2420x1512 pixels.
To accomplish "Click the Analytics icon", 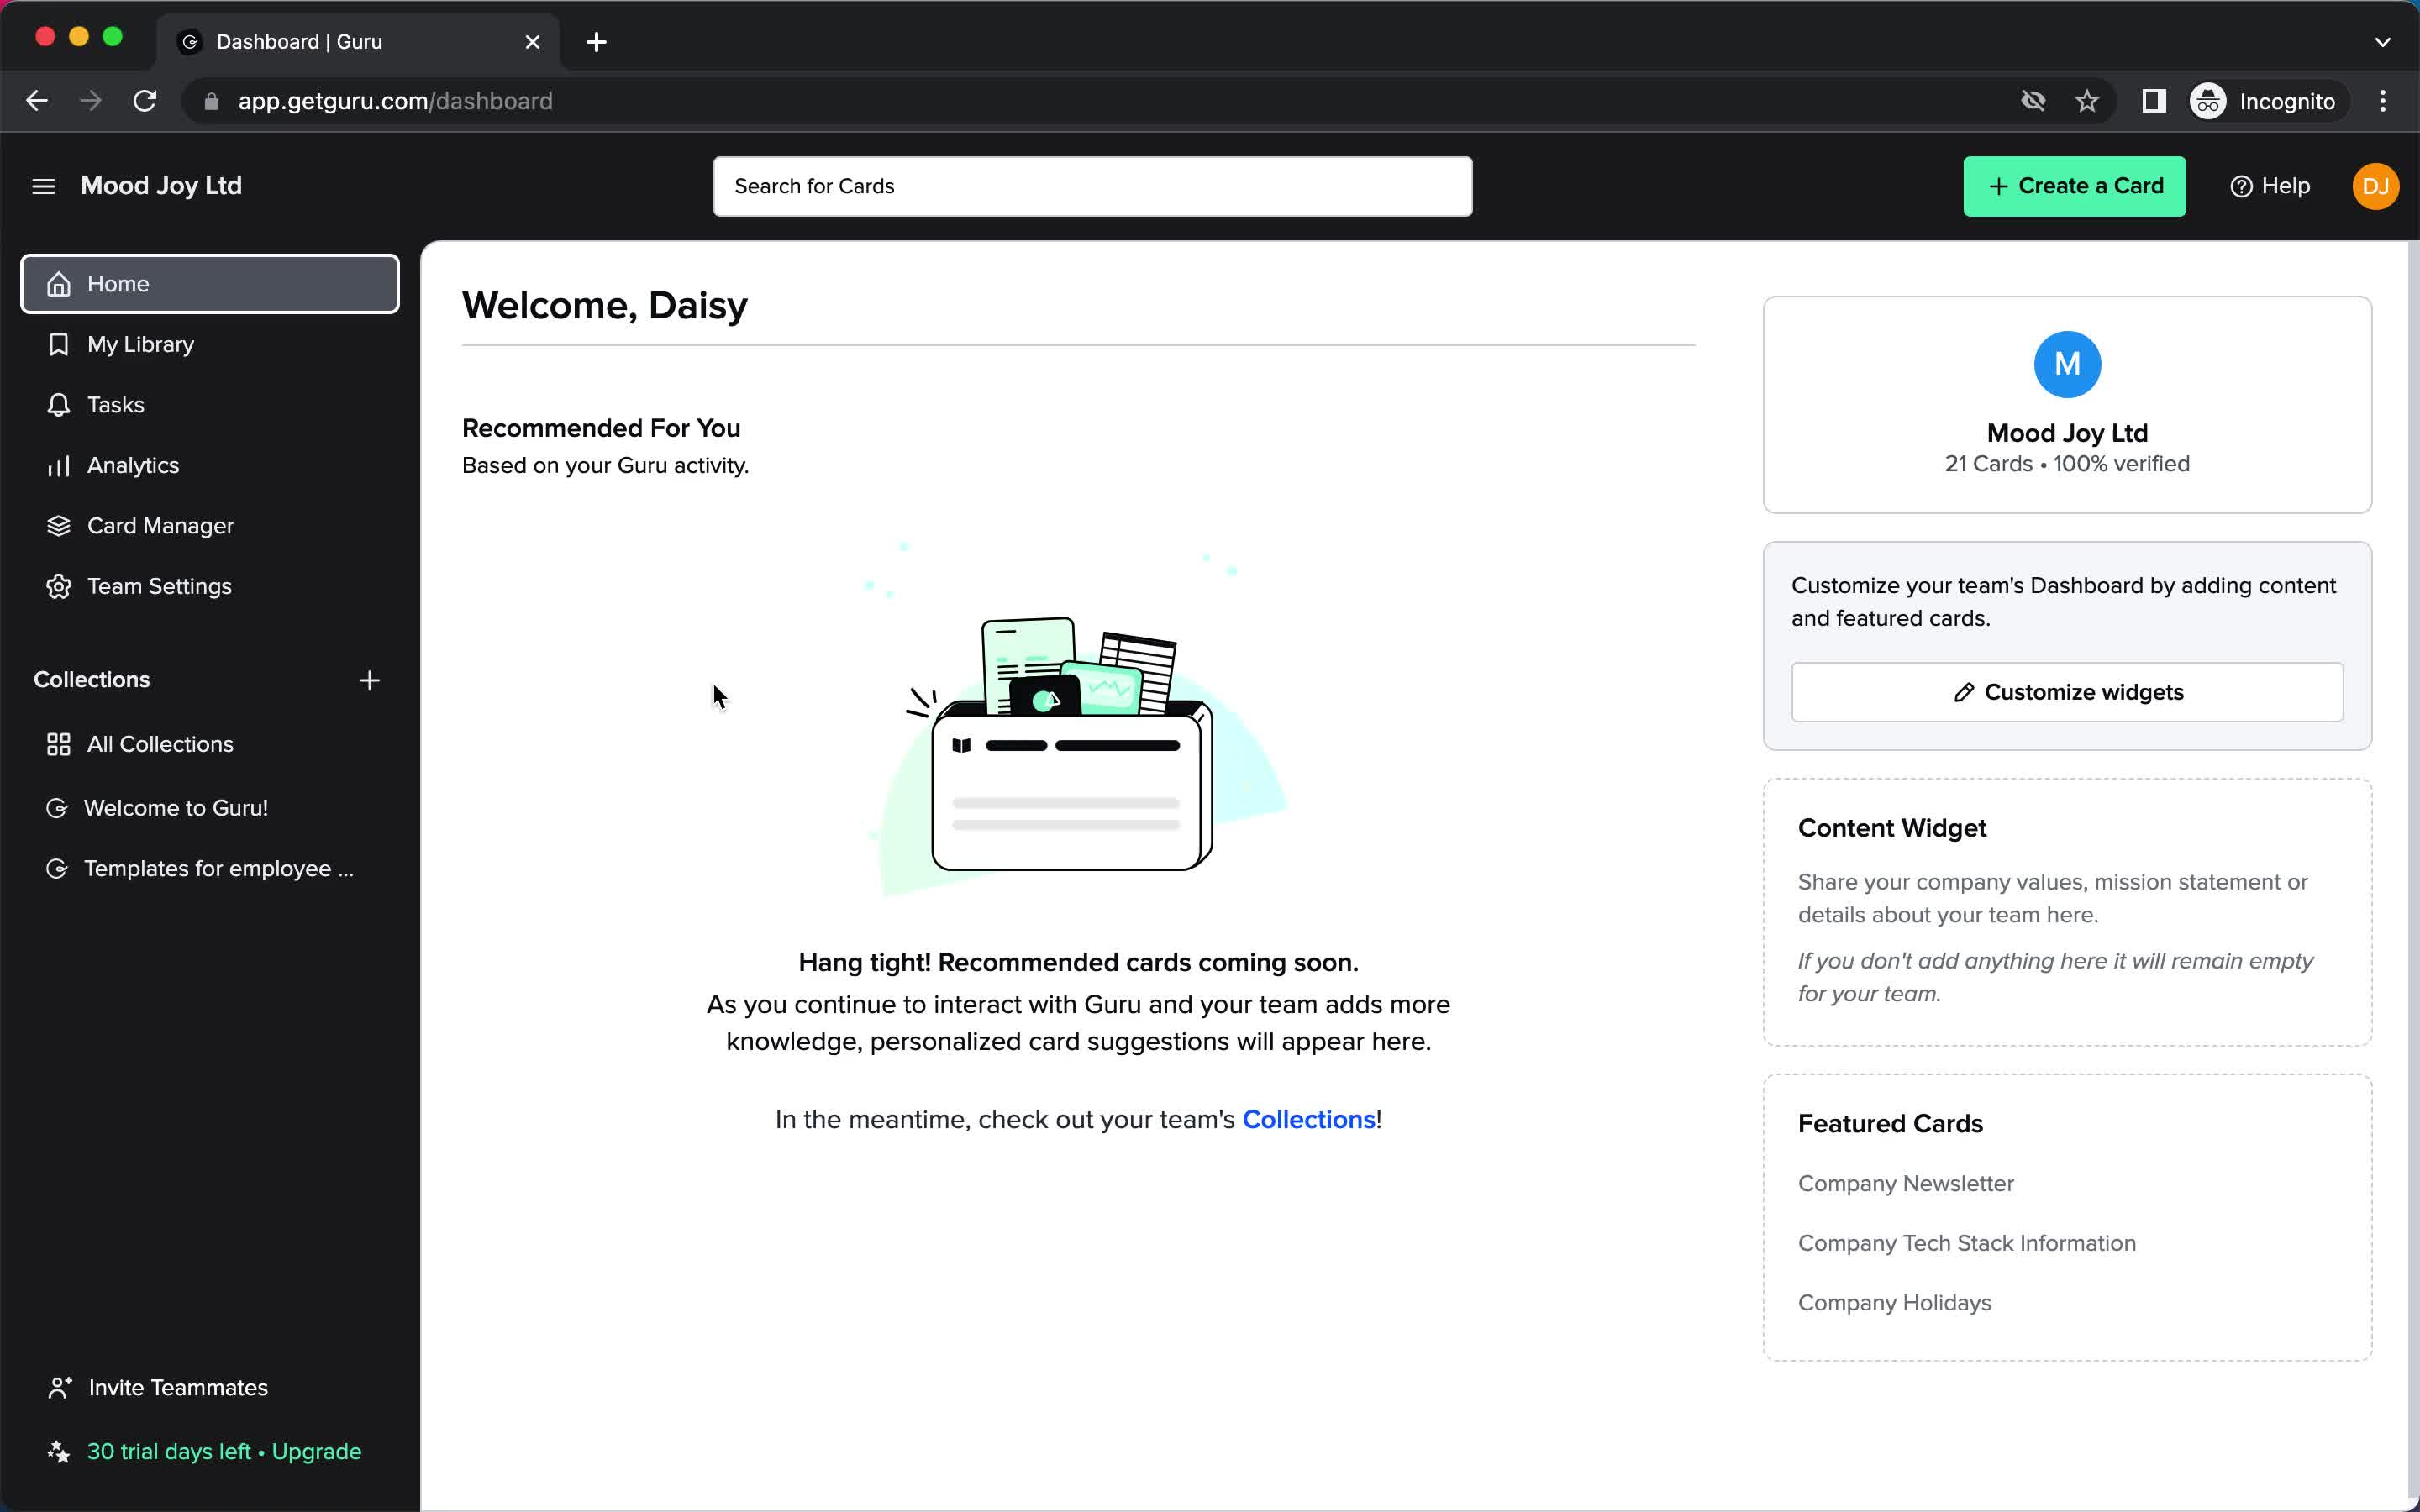I will coord(55,465).
